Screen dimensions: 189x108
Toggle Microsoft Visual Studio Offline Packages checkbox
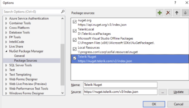click(75, 40)
